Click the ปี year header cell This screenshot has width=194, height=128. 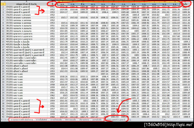(x=52, y=4)
